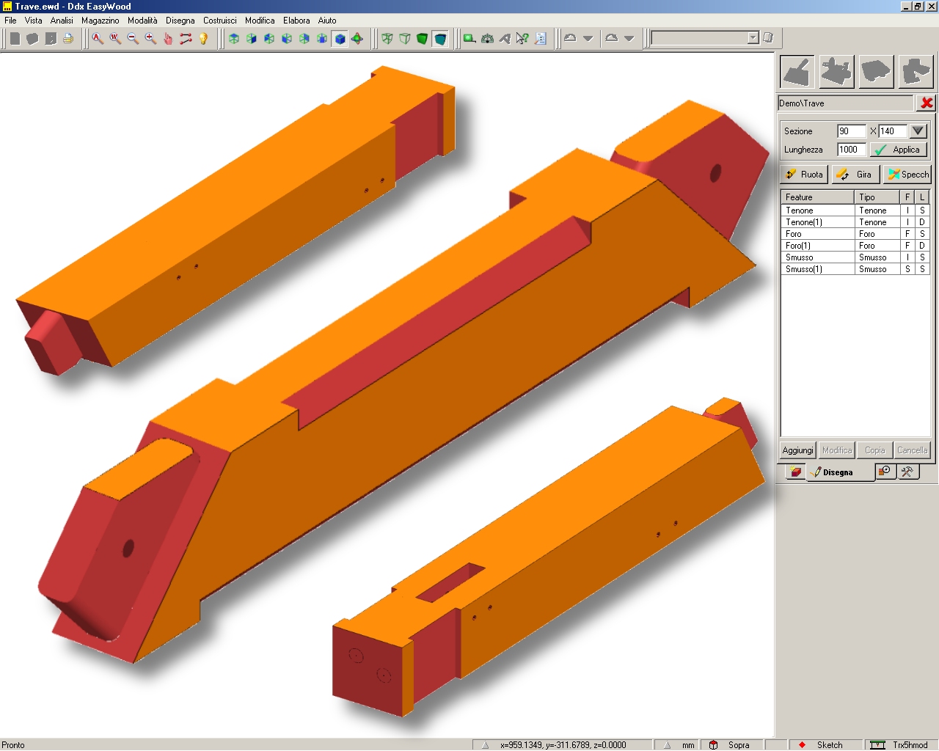Image resolution: width=939 pixels, height=751 pixels.
Task: Toggle the shaded-with-edges display mode
Action: pos(440,39)
